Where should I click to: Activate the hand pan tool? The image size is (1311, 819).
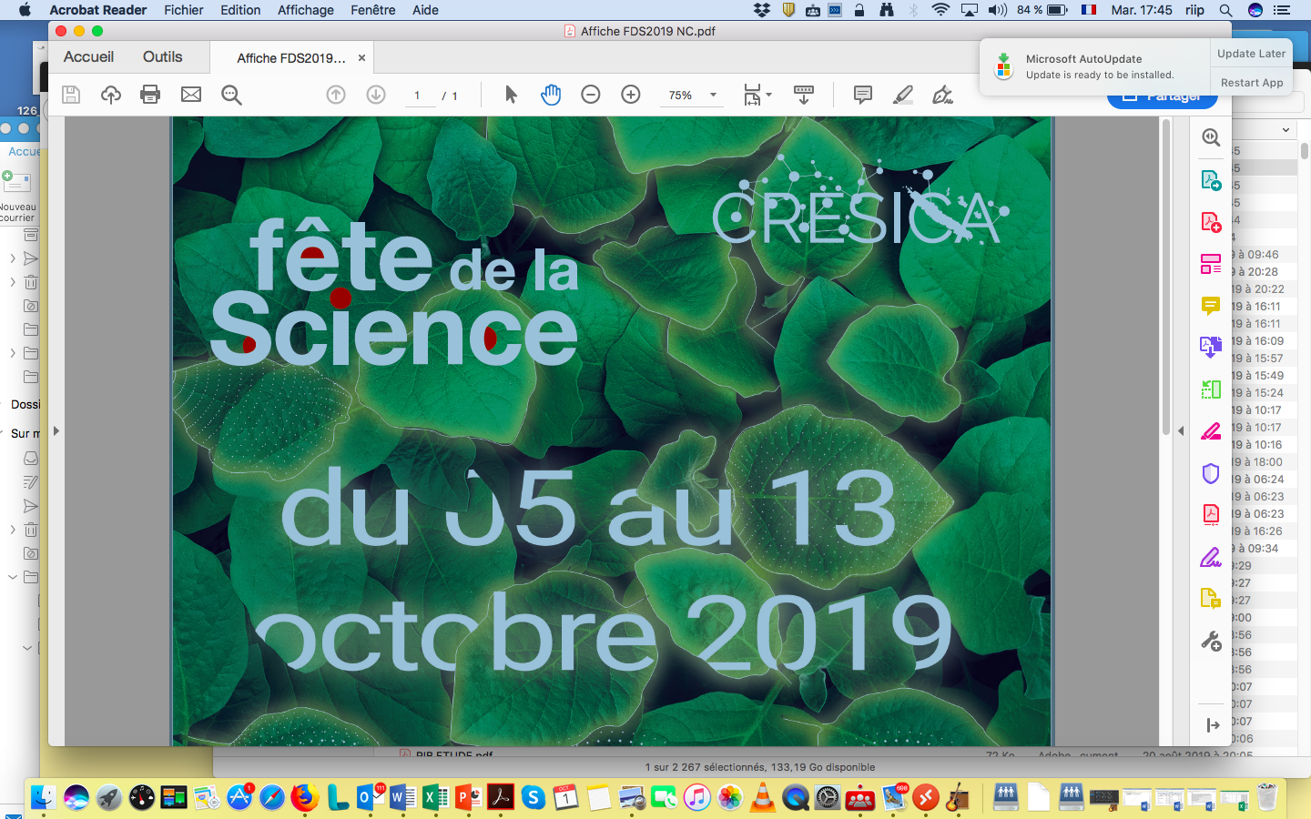[551, 95]
